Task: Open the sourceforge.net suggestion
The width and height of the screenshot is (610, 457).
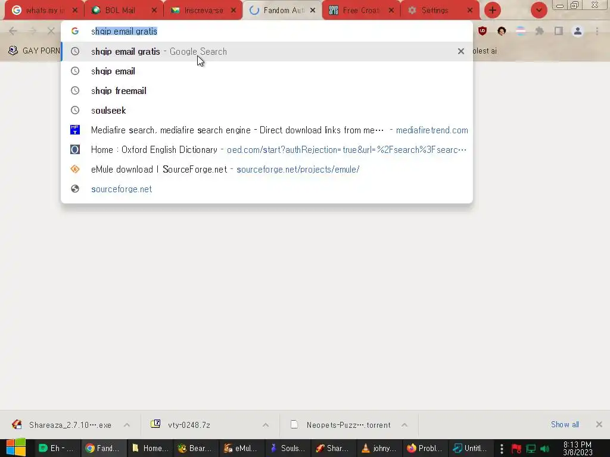Action: (x=267, y=189)
